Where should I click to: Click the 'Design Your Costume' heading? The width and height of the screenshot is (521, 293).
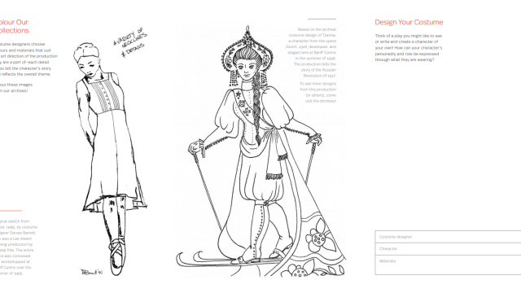click(x=409, y=22)
